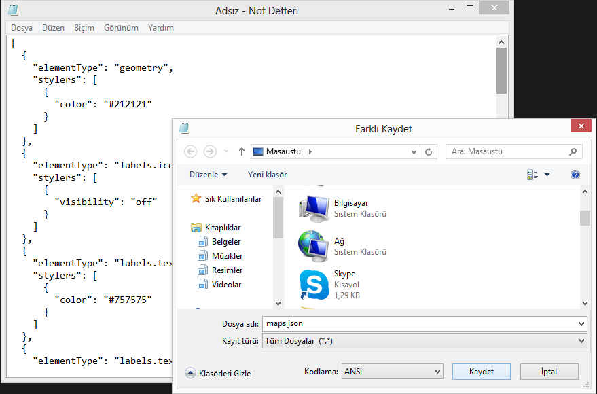Open Belgeler library

226,242
